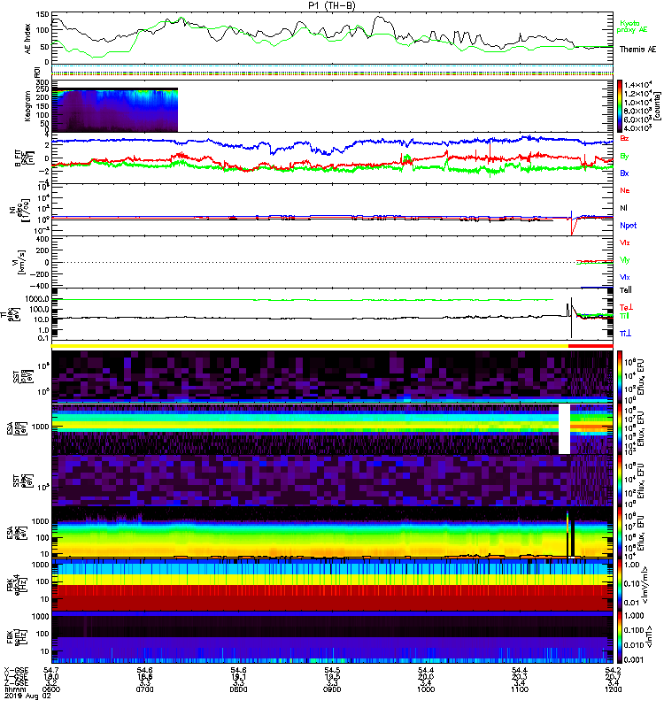
Task: Click the FBK <|nT|> colorbar
Action: tap(620, 637)
